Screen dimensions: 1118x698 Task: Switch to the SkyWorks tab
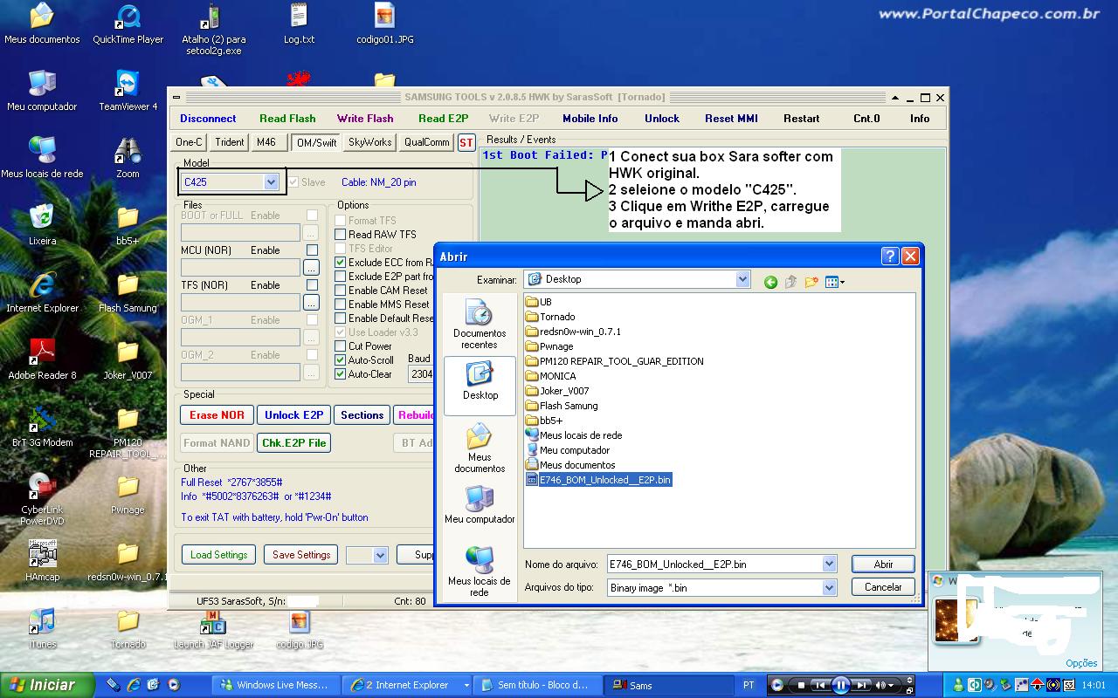pos(370,142)
